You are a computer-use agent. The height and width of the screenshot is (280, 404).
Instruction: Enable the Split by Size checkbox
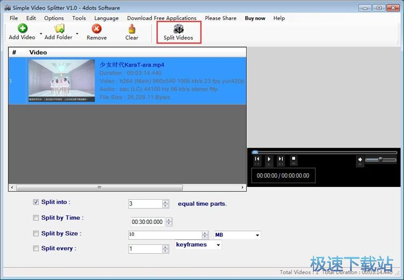pyautogui.click(x=36, y=233)
